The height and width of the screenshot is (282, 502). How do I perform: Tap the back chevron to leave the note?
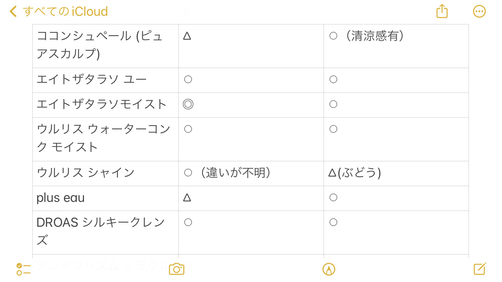pyautogui.click(x=12, y=11)
